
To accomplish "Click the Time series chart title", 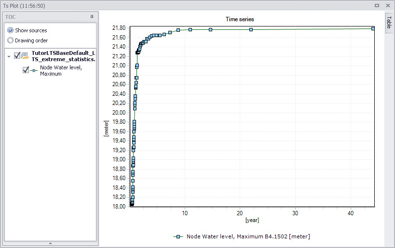I will [240, 19].
